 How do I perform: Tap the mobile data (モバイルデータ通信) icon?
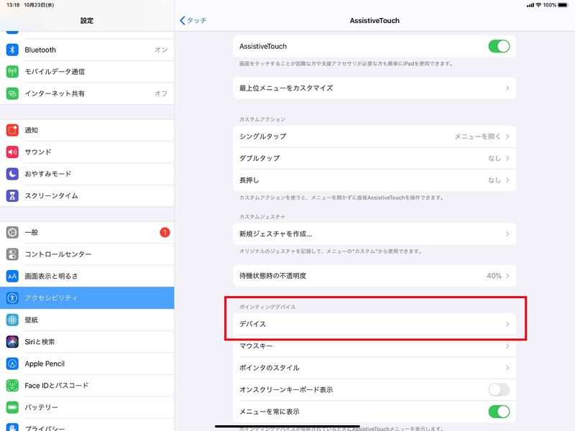(x=12, y=71)
